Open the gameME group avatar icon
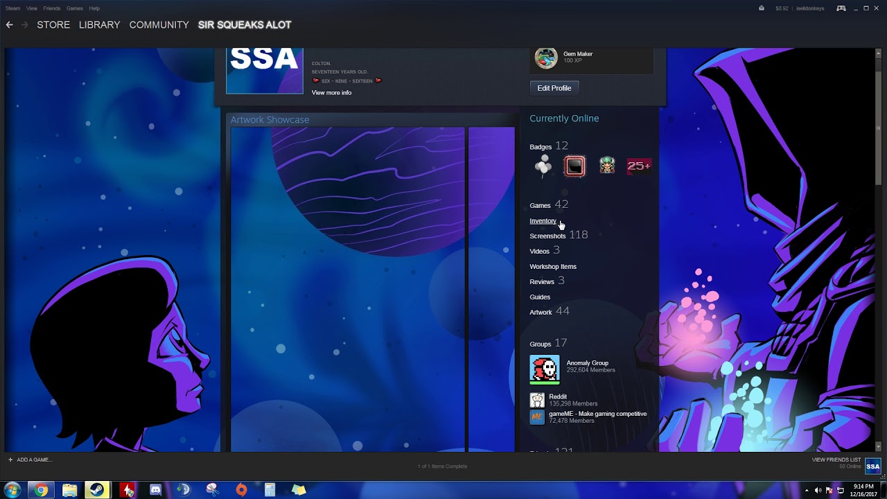887x499 pixels. 537,417
